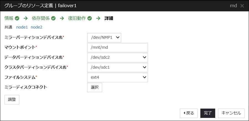Click the green checkmark beside 情報
The width and height of the screenshot is (249, 121).
tap(17, 19)
